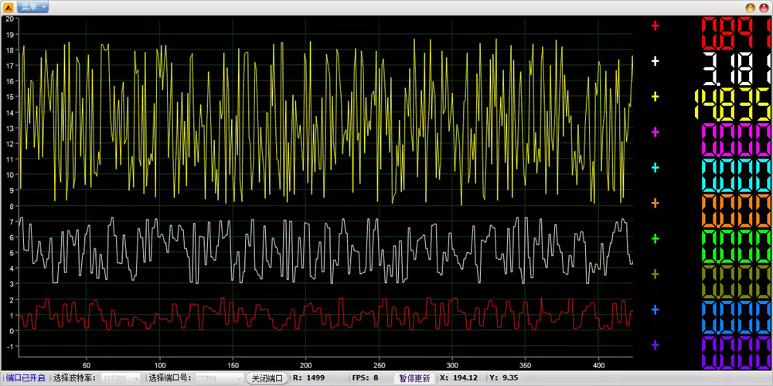Click the yellow channel plus marker
This screenshot has width=773, height=386.
click(656, 97)
